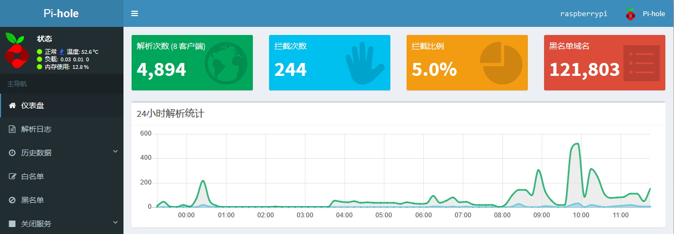
Task: Open the 黑名单 blacklist page
Action: 62,200
